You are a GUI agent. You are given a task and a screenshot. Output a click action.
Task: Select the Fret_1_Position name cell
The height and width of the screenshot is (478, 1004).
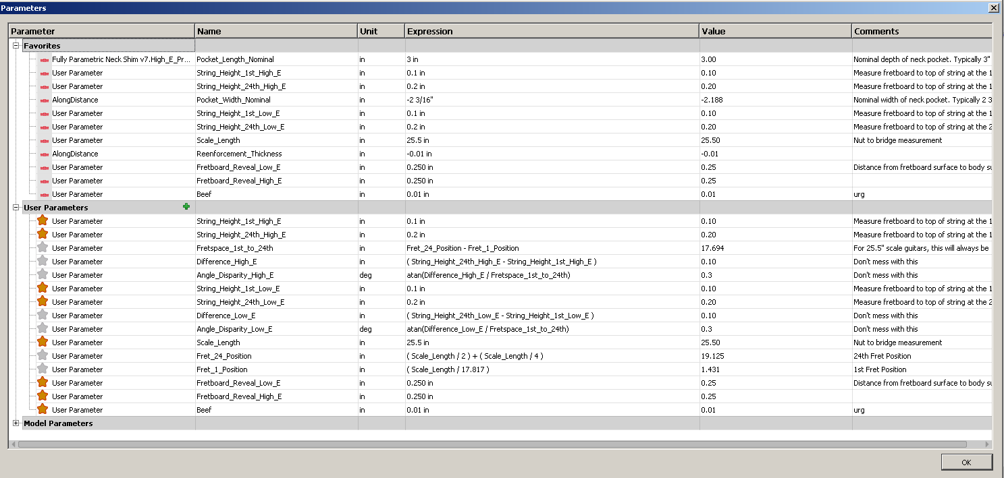(276, 369)
